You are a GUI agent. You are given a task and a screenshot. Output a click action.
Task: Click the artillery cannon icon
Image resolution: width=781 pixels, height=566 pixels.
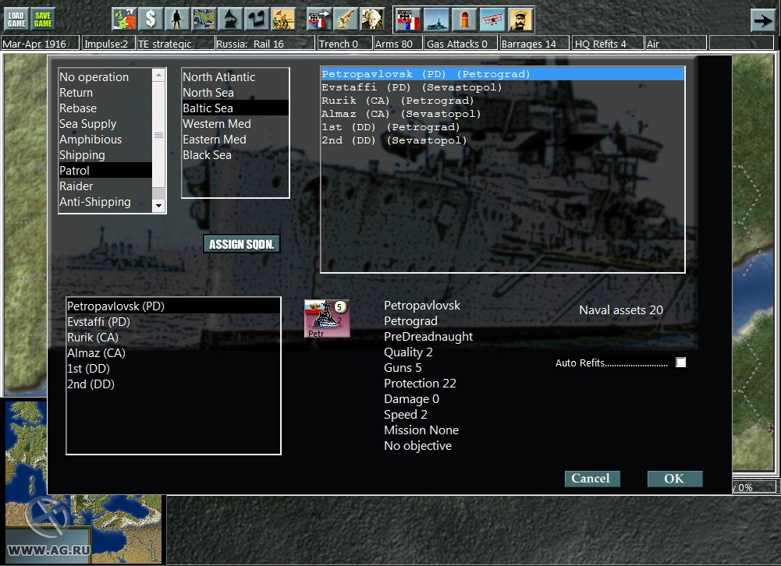pos(346,19)
